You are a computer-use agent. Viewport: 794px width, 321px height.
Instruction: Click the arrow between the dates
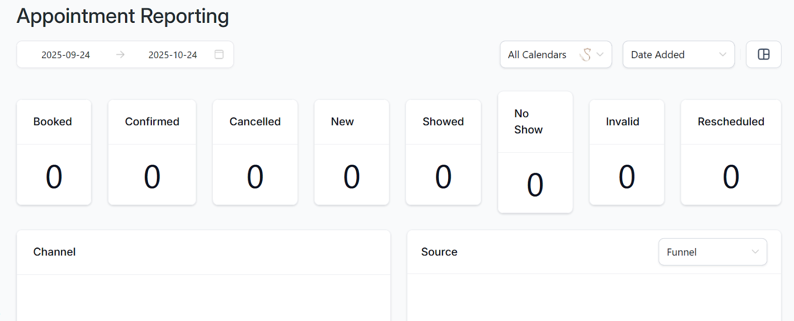pos(120,55)
